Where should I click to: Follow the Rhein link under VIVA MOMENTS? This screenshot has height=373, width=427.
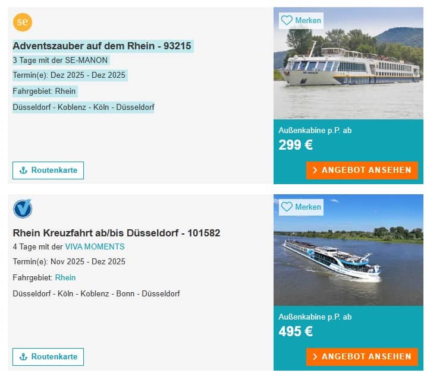(65, 277)
